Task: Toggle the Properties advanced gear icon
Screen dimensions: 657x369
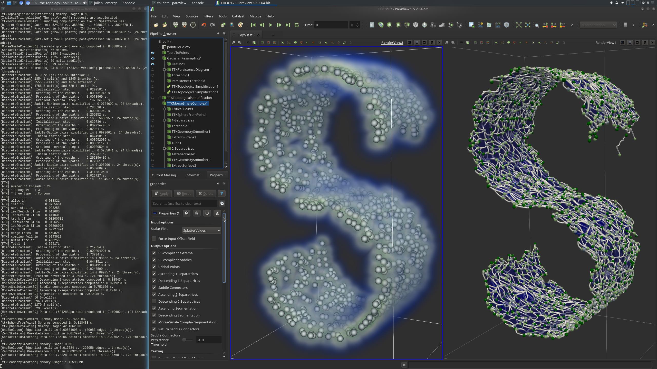Action: pyautogui.click(x=222, y=203)
